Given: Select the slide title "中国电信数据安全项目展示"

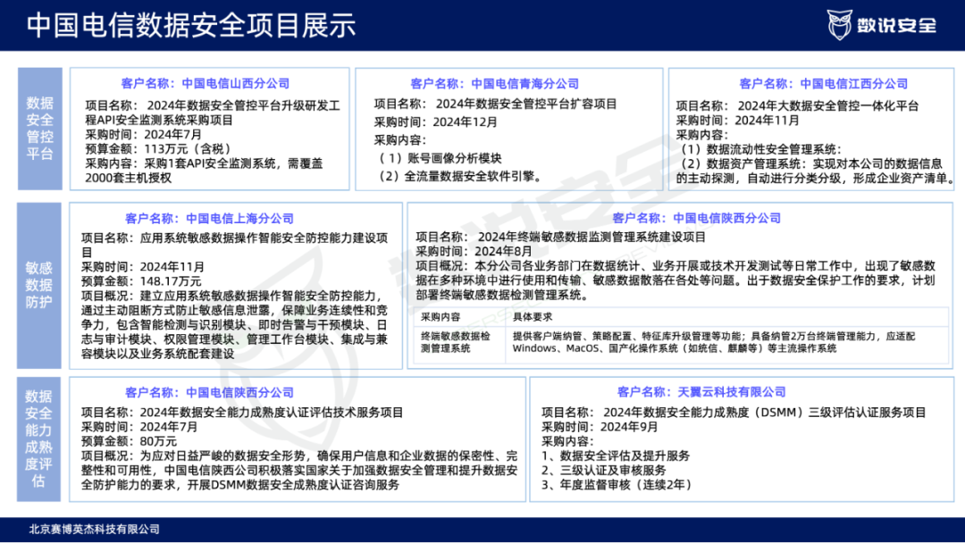Looking at the screenshot, I should click(191, 25).
